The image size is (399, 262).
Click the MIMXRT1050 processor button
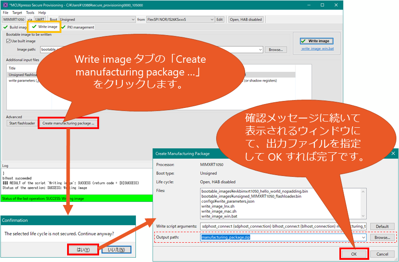(x=14, y=20)
